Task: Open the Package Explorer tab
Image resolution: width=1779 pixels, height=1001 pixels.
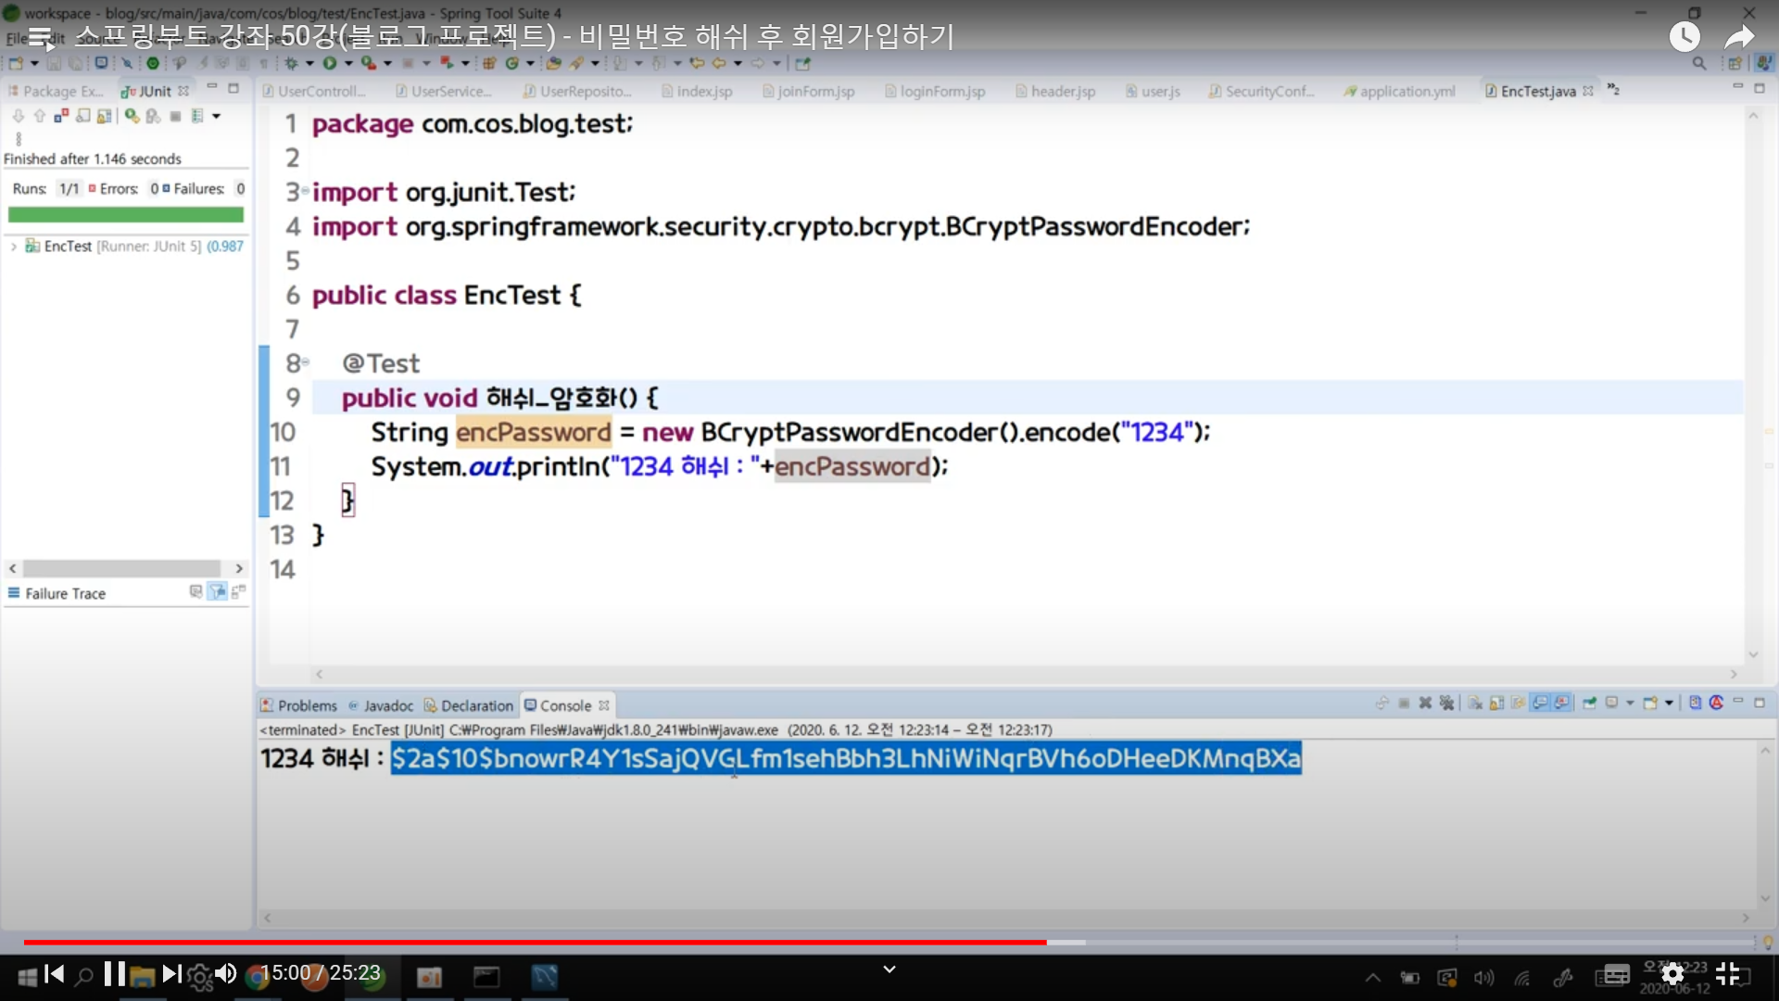Action: point(56,91)
